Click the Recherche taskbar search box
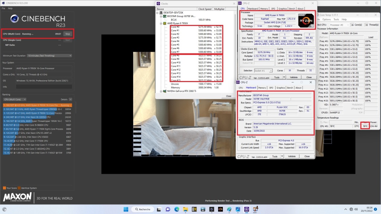Viewport: 381px width, 214px height. click(x=143, y=209)
